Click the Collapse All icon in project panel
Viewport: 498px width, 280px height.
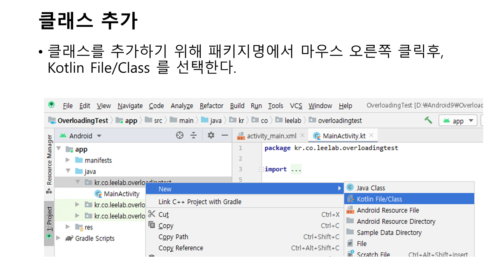pos(193,135)
